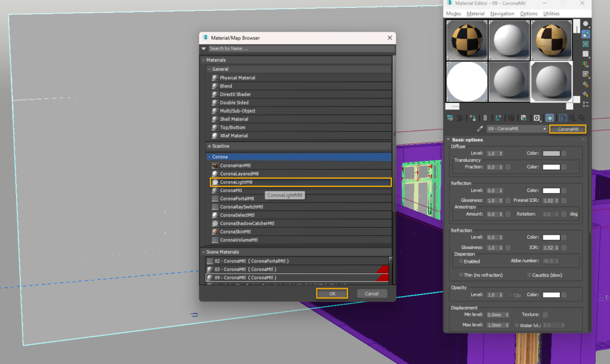Click Fresnel IOR value field 1.52
The width and height of the screenshot is (610, 364).
point(549,200)
